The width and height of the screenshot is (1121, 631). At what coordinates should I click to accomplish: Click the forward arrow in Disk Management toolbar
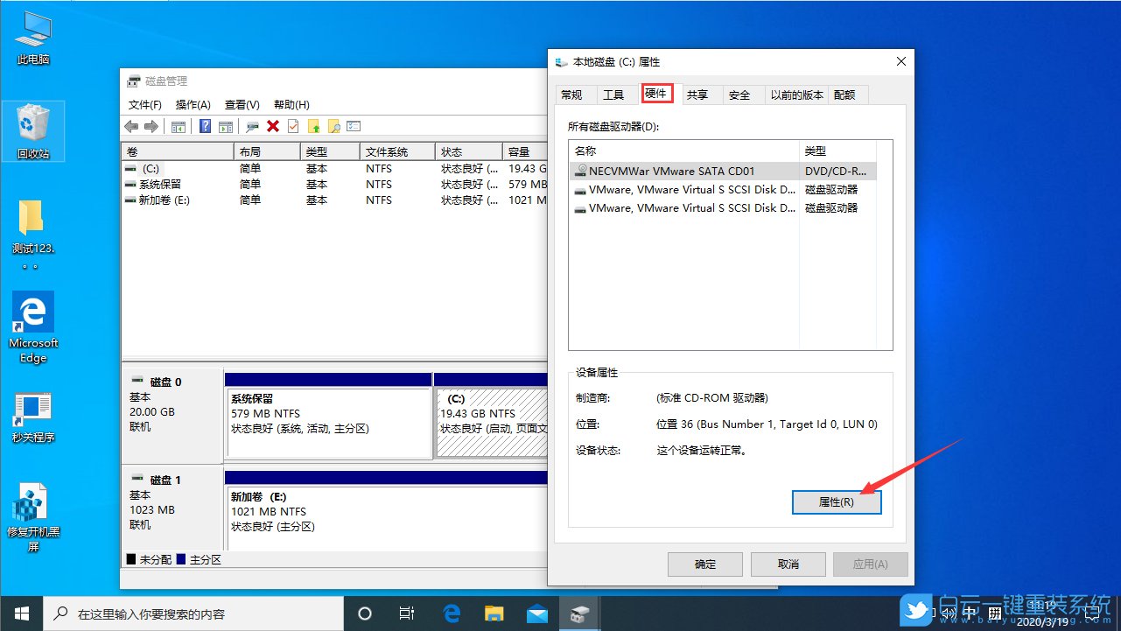tap(151, 125)
